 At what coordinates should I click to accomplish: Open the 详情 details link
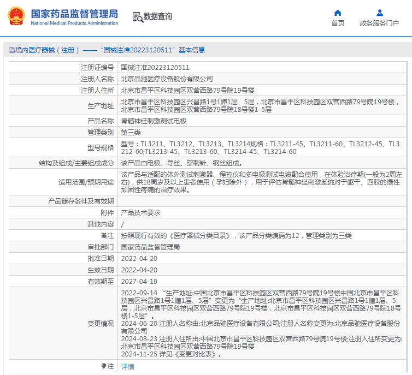coord(127,367)
